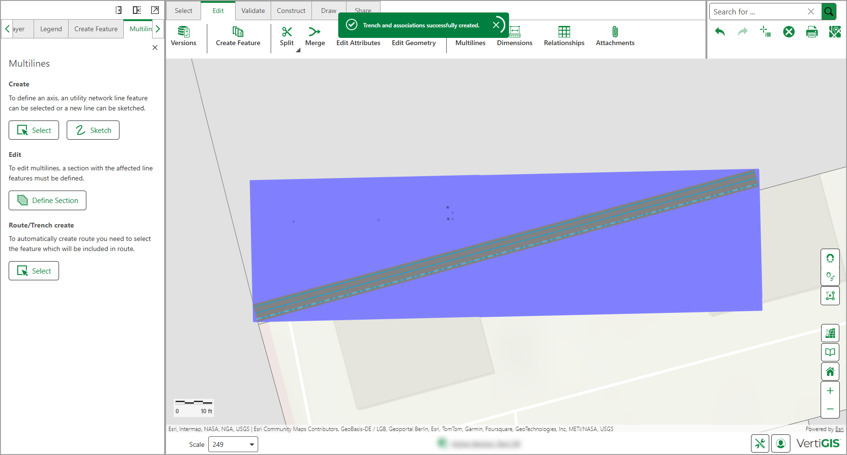This screenshot has height=455, width=847.
Task: Open the Attachments paperclip tool
Action: pyautogui.click(x=615, y=32)
